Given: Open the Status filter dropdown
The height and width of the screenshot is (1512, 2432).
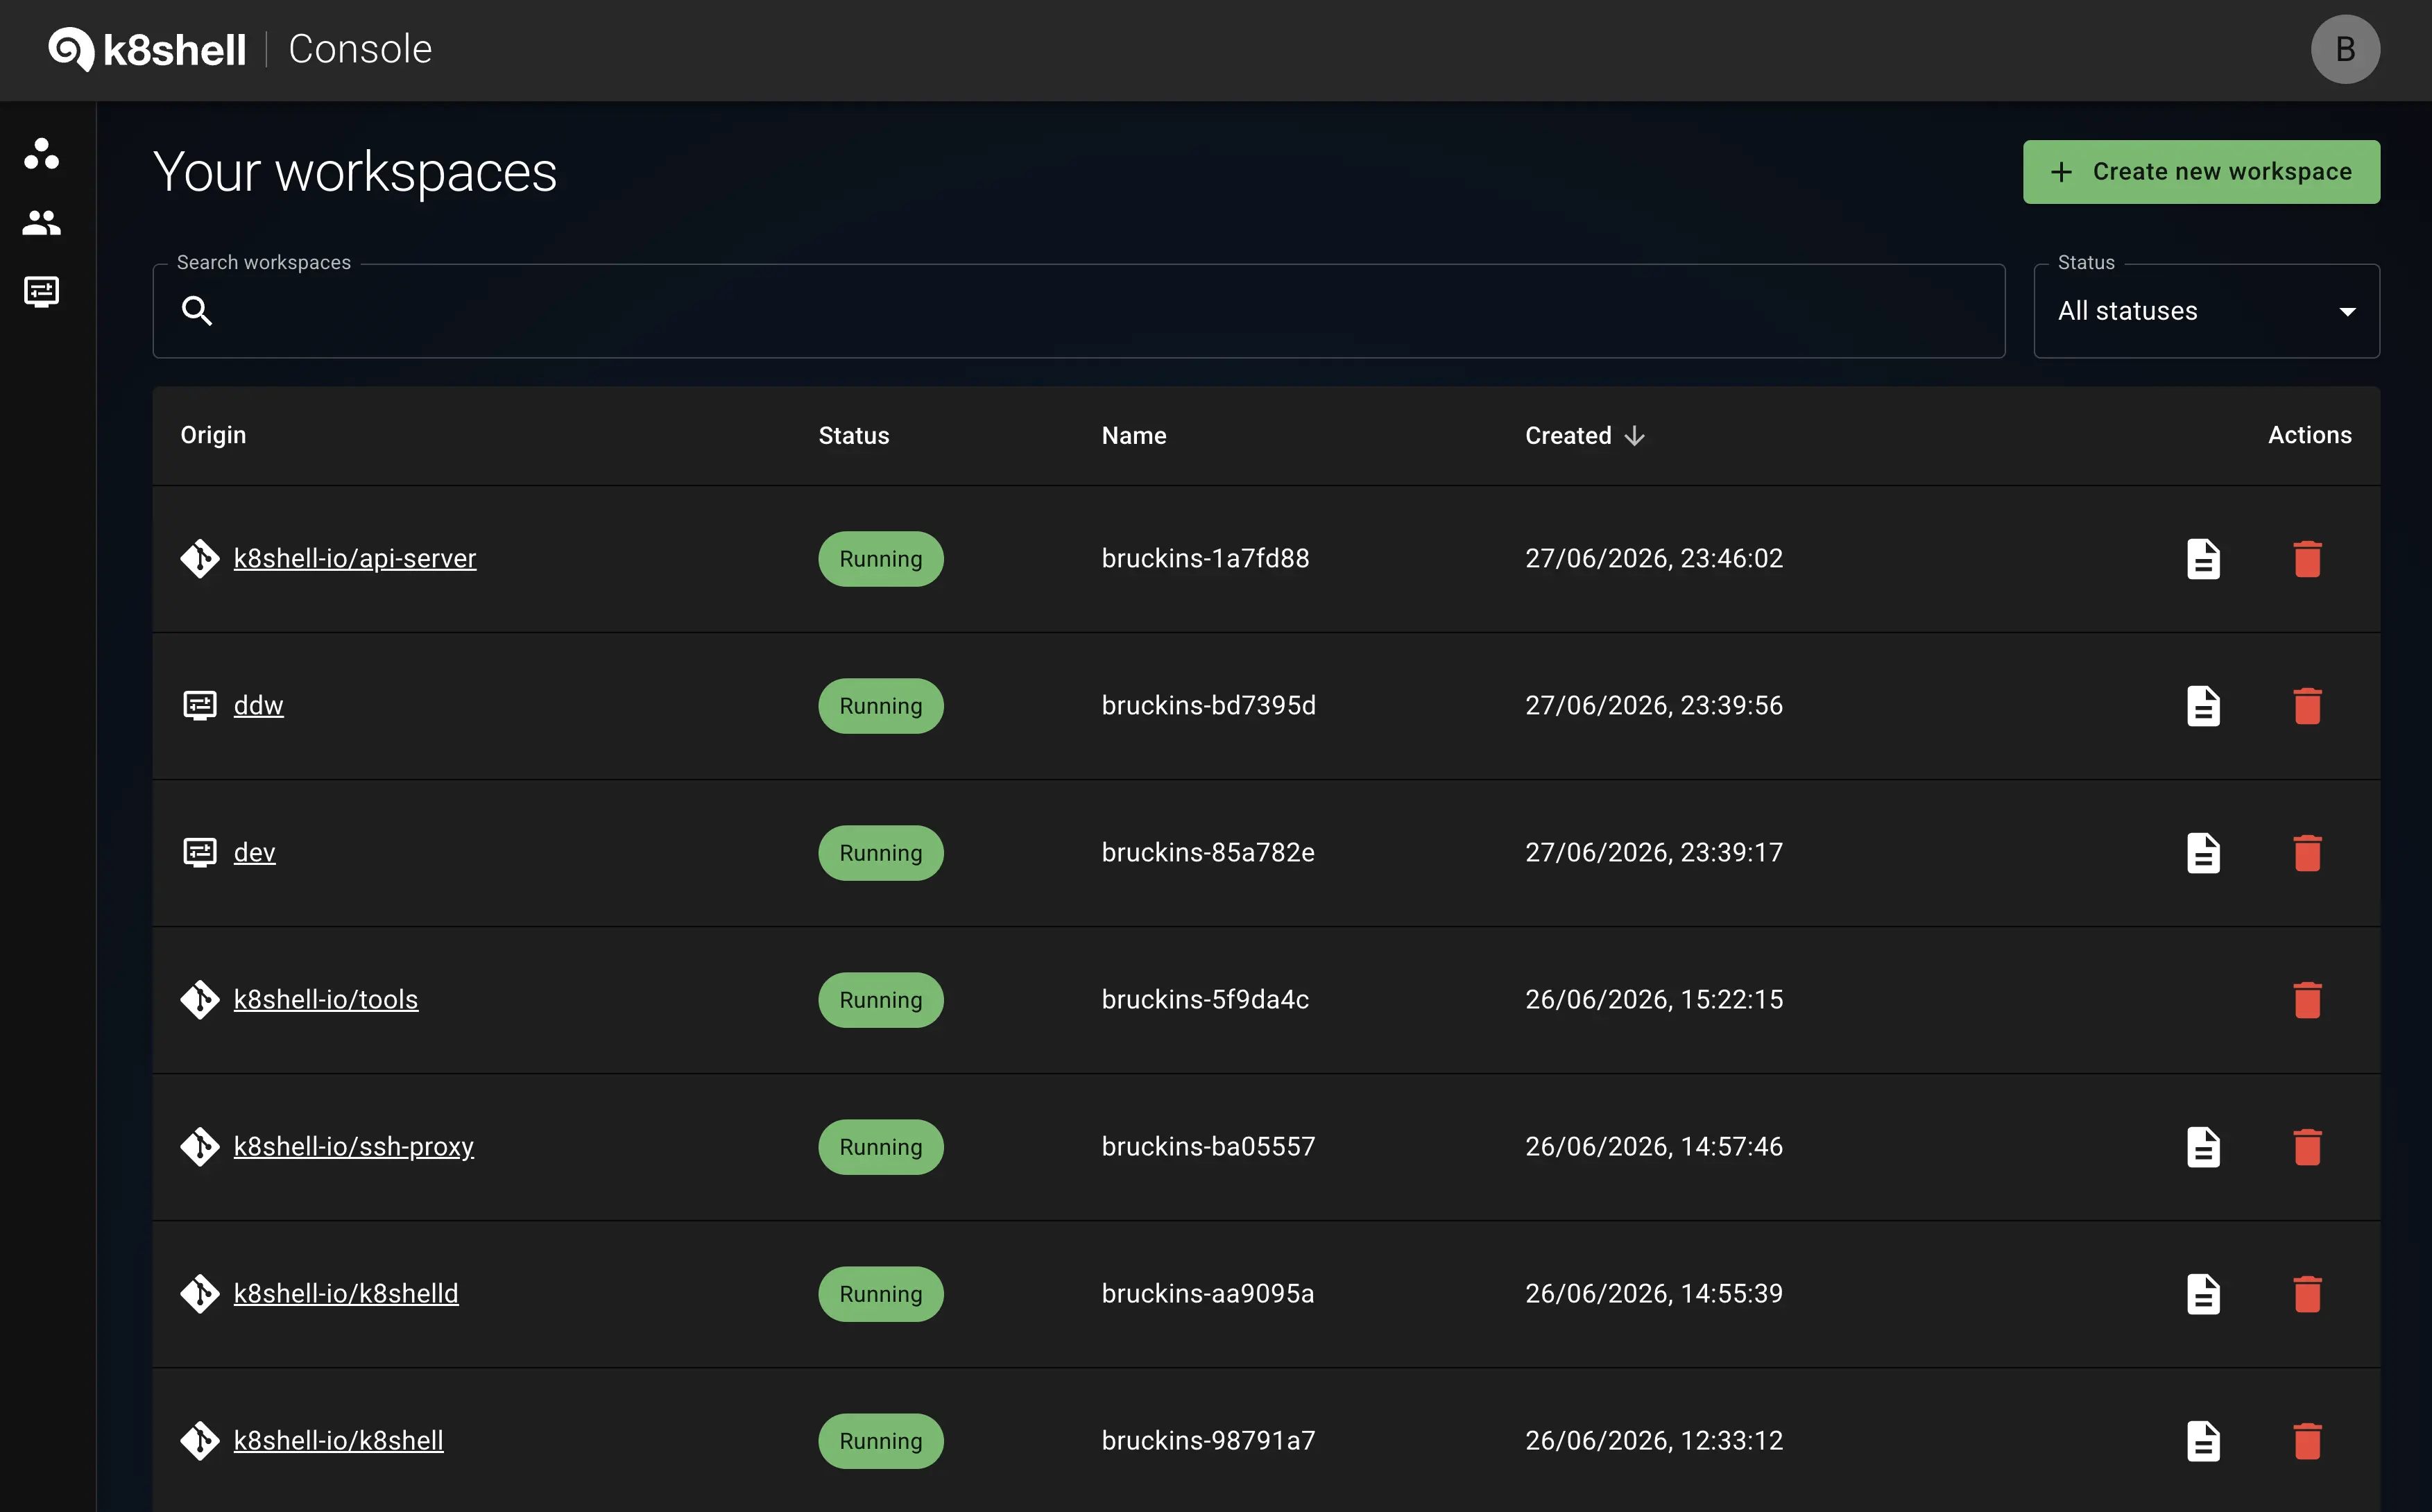Looking at the screenshot, I should point(2206,311).
